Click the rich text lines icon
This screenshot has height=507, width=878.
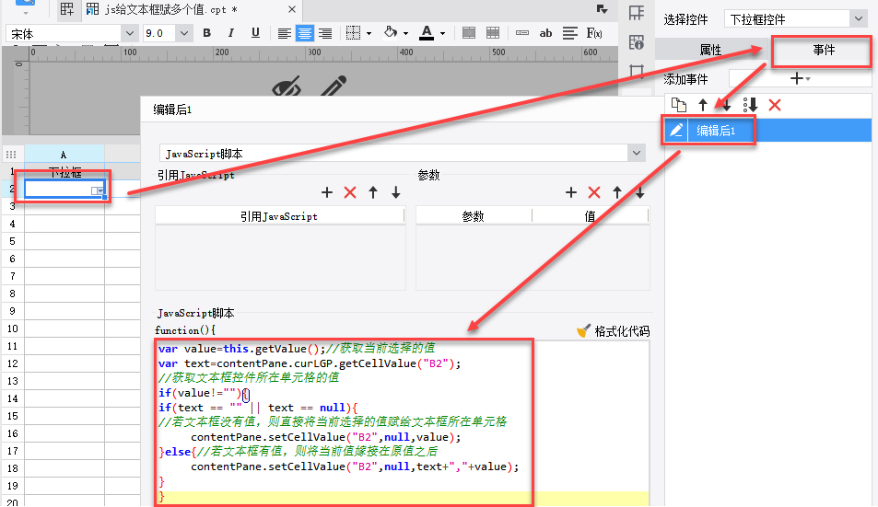point(569,33)
